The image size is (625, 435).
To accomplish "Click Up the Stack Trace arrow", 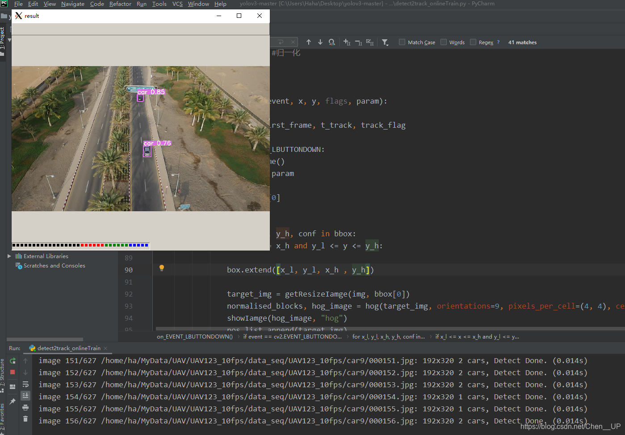I will click(25, 360).
